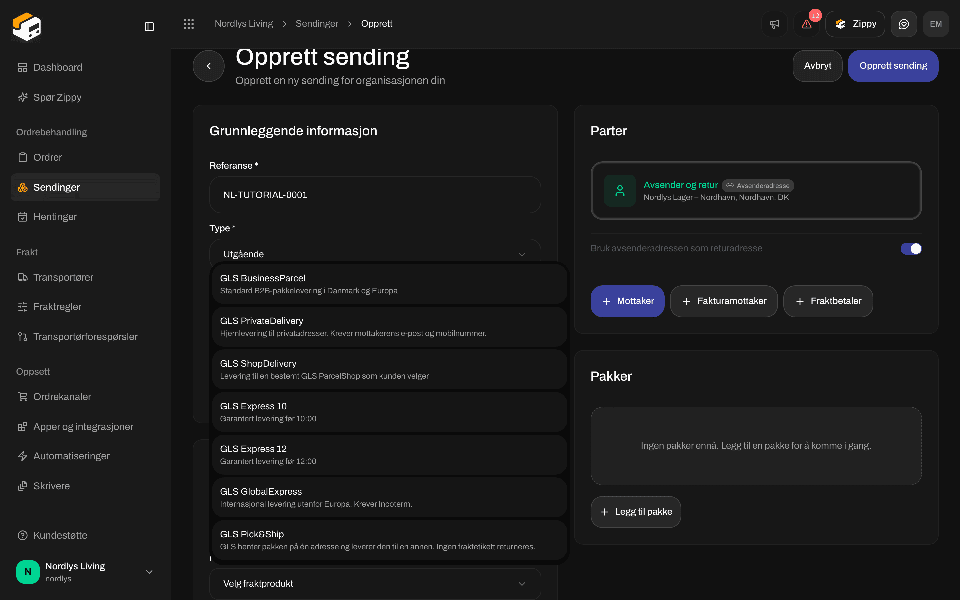Viewport: 960px width, 600px height.
Task: Collapse the sidebar panel icon
Action: [x=149, y=27]
